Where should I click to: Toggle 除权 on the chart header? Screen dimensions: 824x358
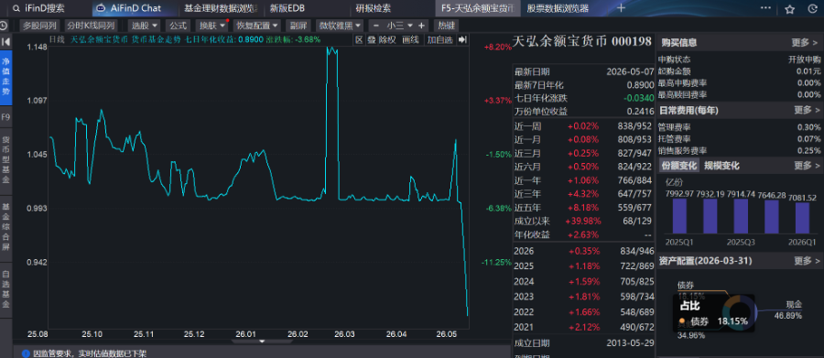[x=387, y=39]
